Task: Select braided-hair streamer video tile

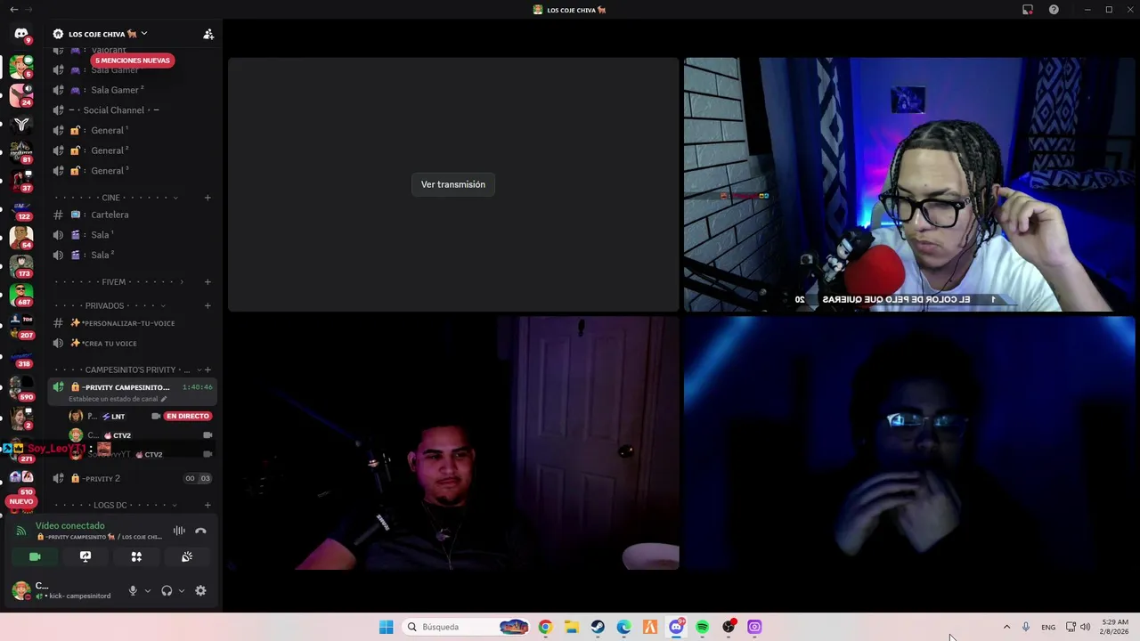Action: click(909, 184)
